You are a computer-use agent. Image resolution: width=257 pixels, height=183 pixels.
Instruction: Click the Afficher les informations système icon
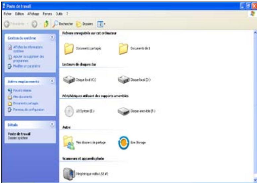point(10,47)
